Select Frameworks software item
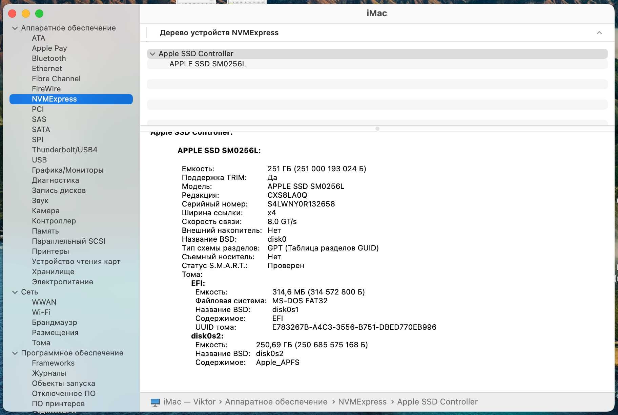Screen dimensions: 618x415 click(53, 363)
